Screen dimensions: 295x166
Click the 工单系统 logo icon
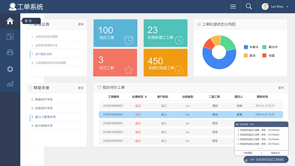13,7
